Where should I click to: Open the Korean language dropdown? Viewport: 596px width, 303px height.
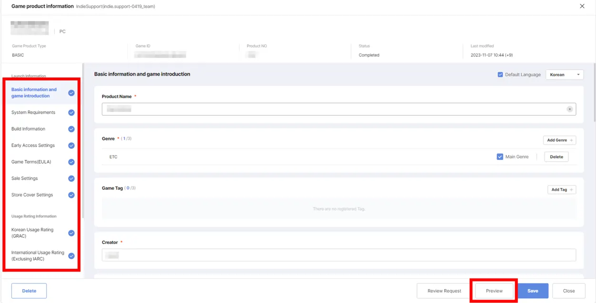coord(565,75)
